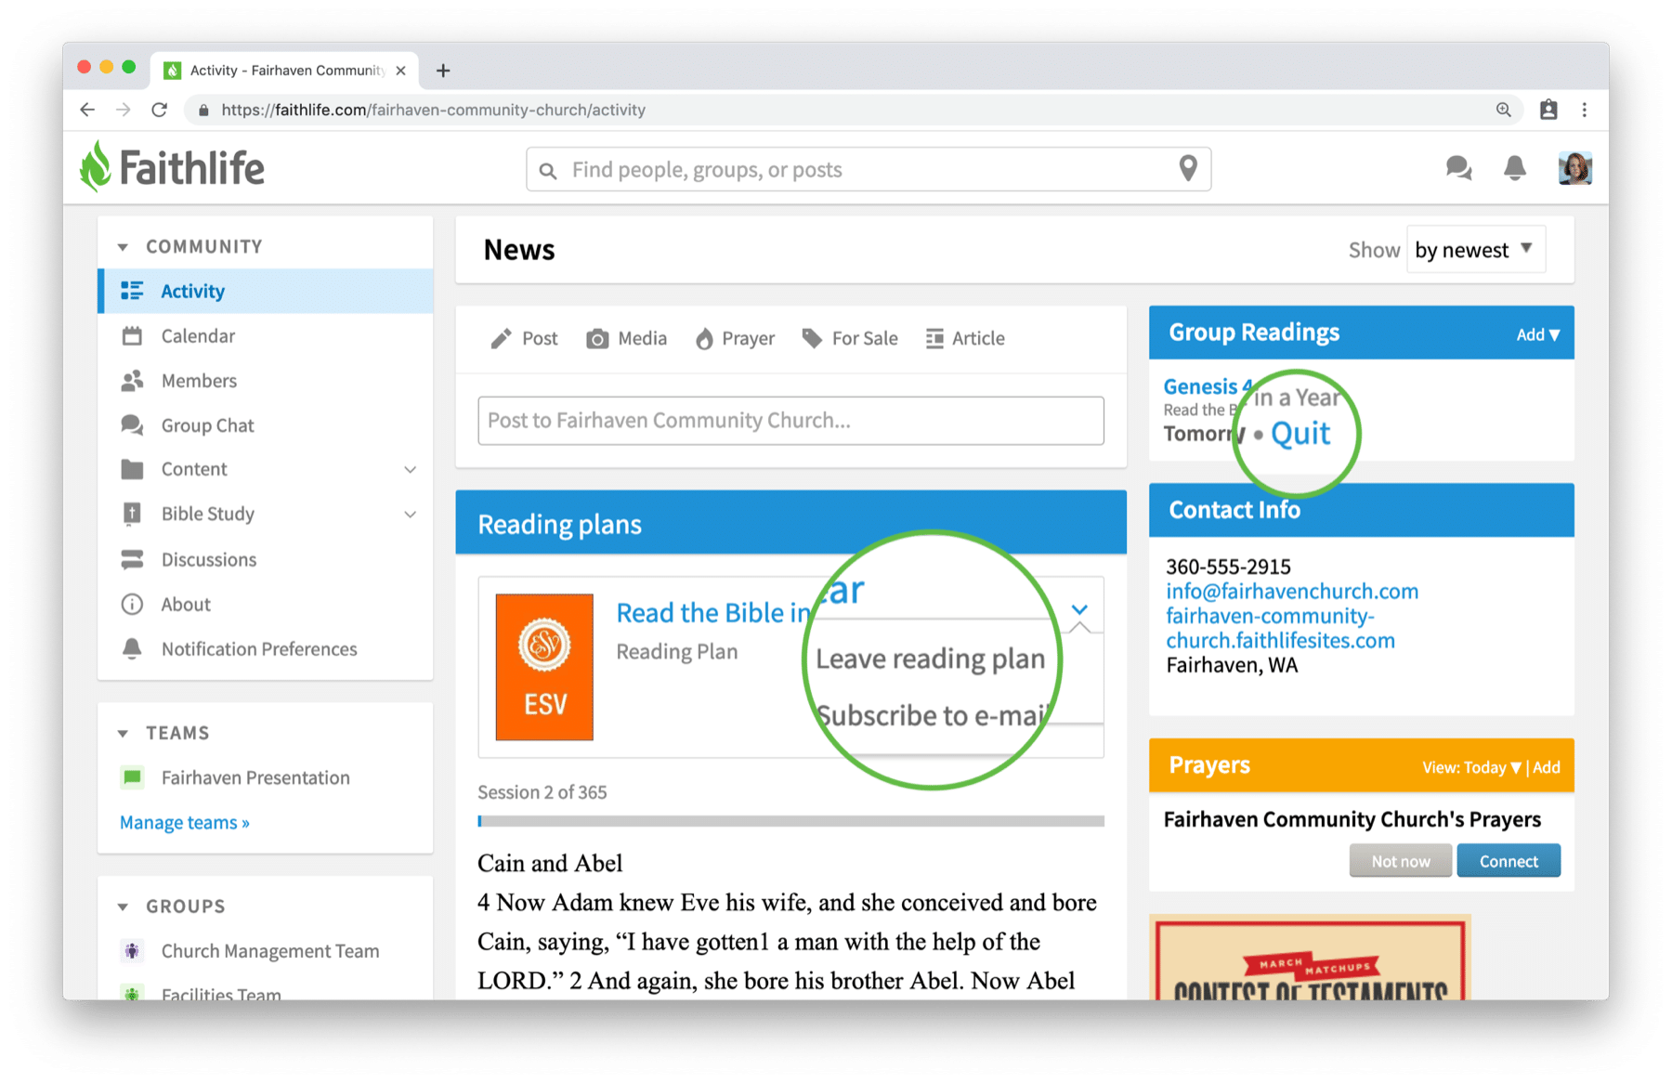1672x1083 pixels.
Task: Choose Leave reading plan menu option
Action: click(x=931, y=659)
